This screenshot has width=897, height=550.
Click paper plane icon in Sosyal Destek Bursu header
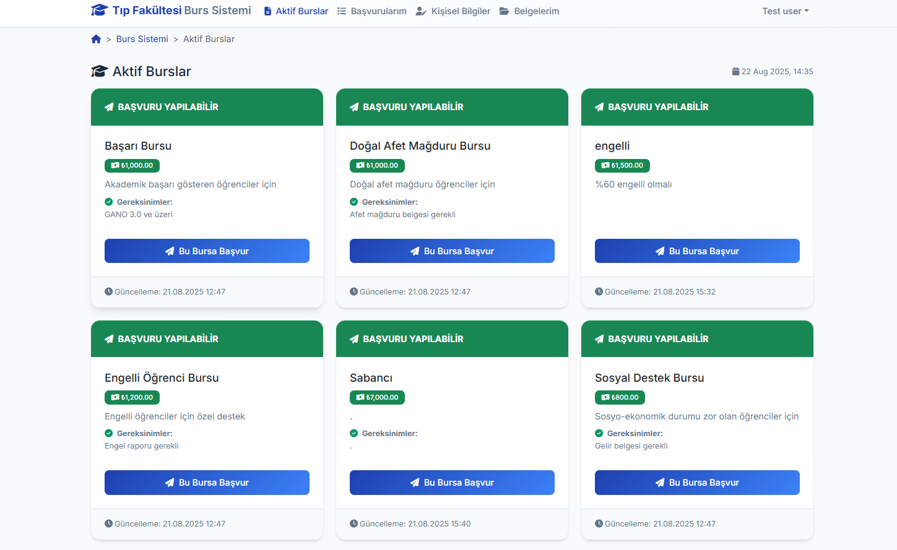click(x=599, y=339)
